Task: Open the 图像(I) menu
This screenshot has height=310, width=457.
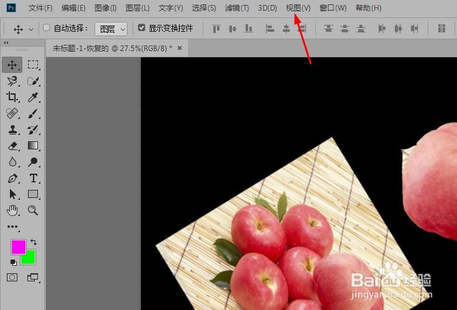Action: [x=106, y=8]
